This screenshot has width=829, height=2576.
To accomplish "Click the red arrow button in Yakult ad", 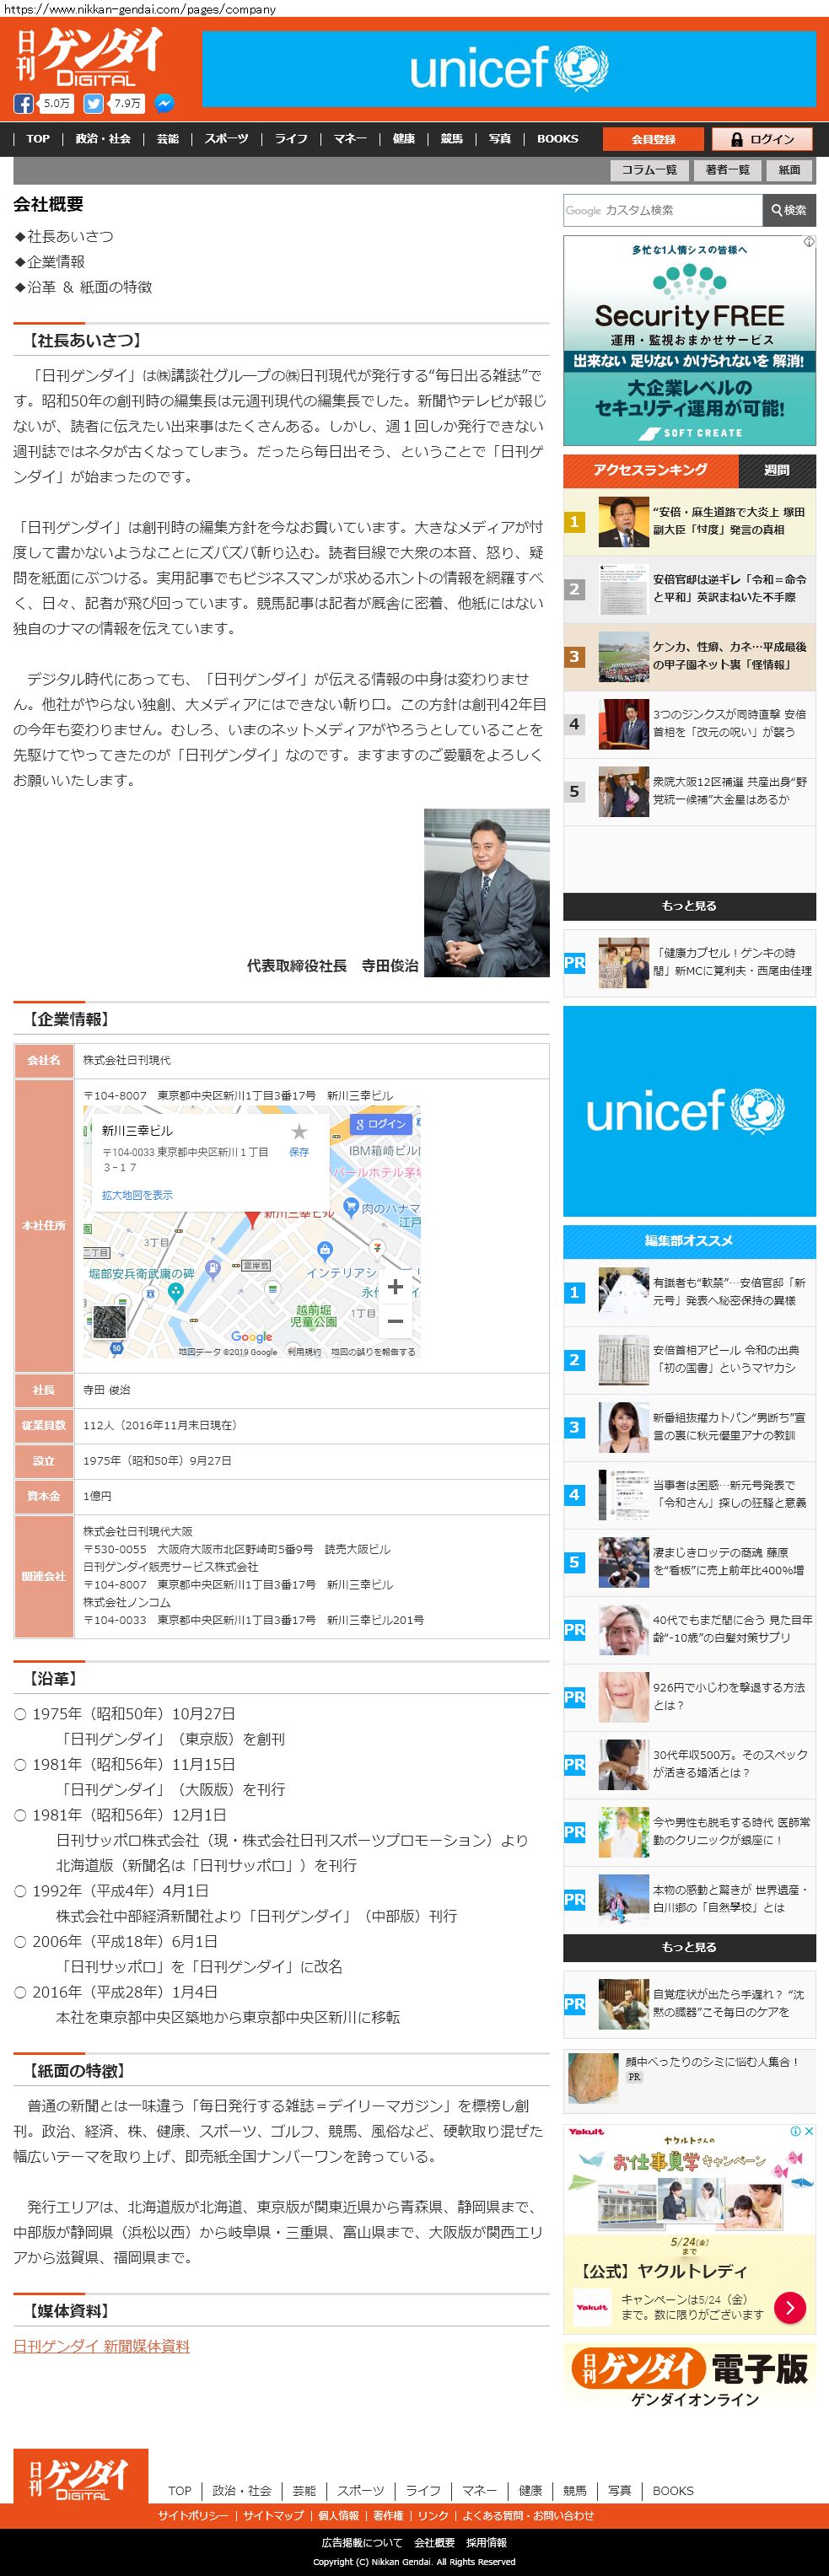I will 790,2308.
